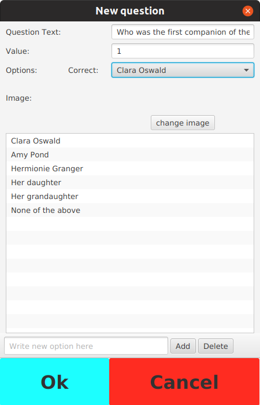260x405 pixels.
Task: Select the Her grandaughter list entry
Action: (130, 196)
